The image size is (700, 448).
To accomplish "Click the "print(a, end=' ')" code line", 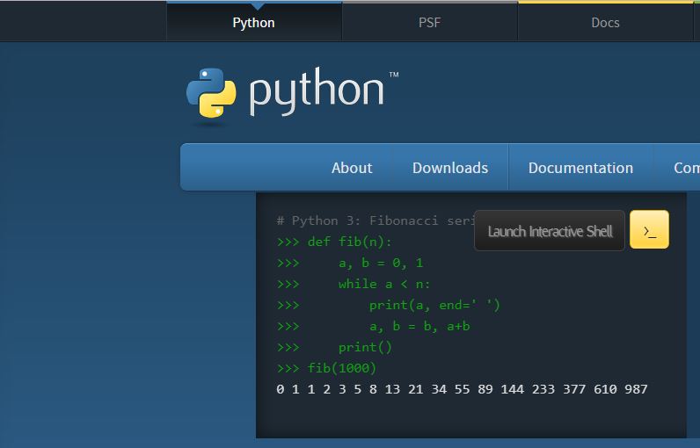I will pos(389,305).
